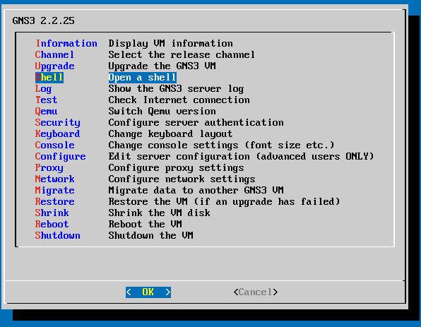
Task: Choose the Reboot menu entry
Action: point(52,224)
